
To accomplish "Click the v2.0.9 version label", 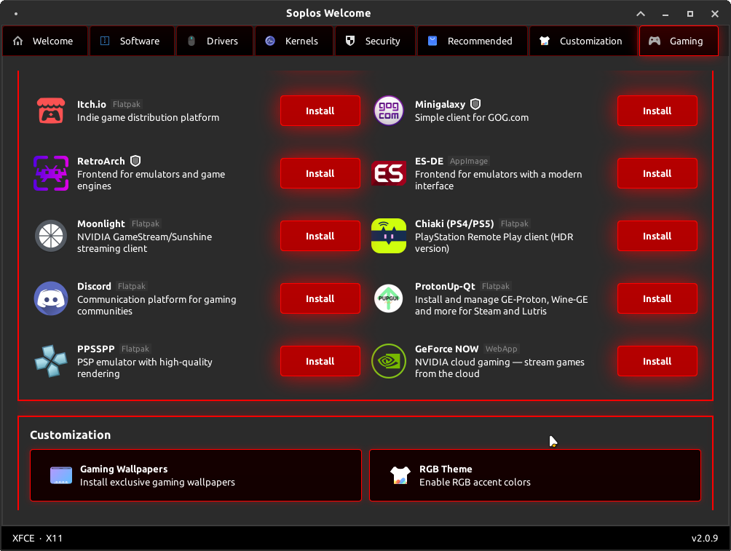I will coord(705,539).
